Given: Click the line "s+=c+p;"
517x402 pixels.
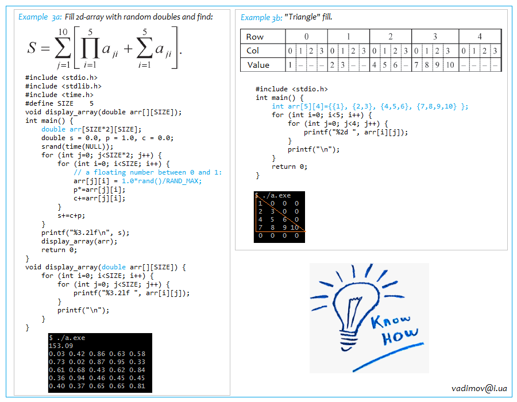Looking at the screenshot, I should (71, 215).
